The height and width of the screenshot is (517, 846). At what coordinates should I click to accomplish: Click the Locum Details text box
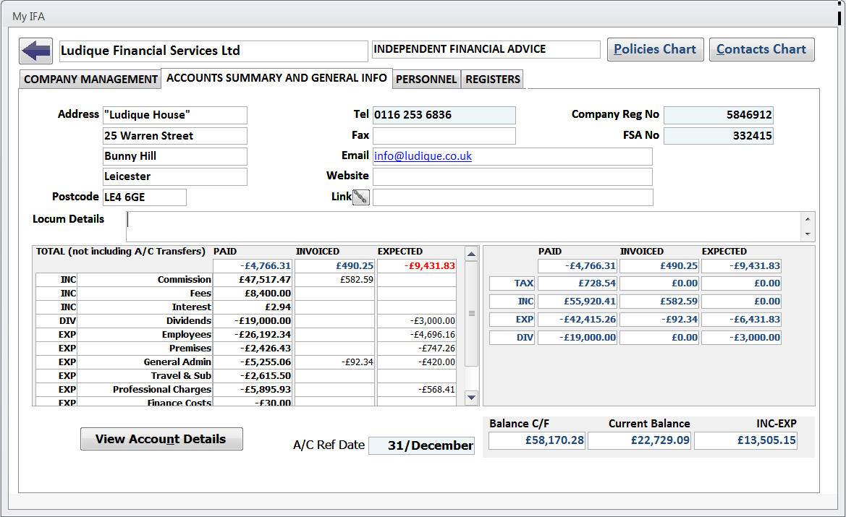click(463, 226)
